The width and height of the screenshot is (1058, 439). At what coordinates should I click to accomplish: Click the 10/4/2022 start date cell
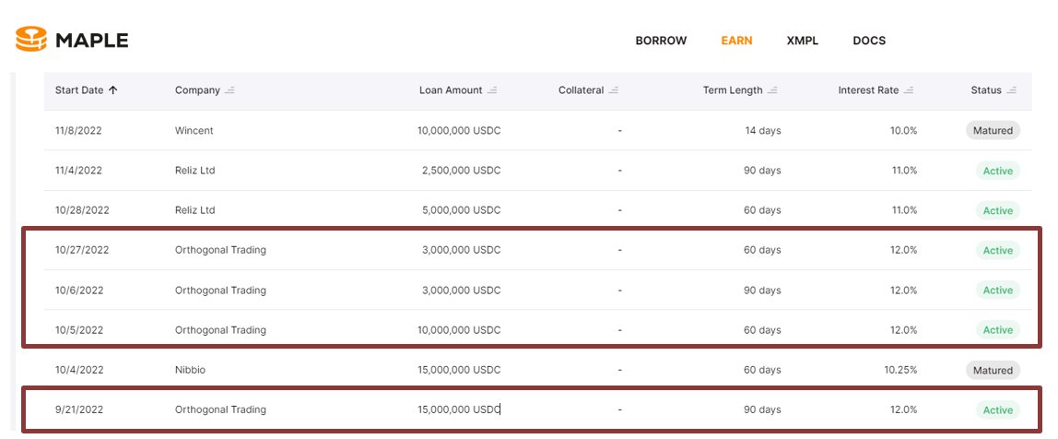point(79,370)
